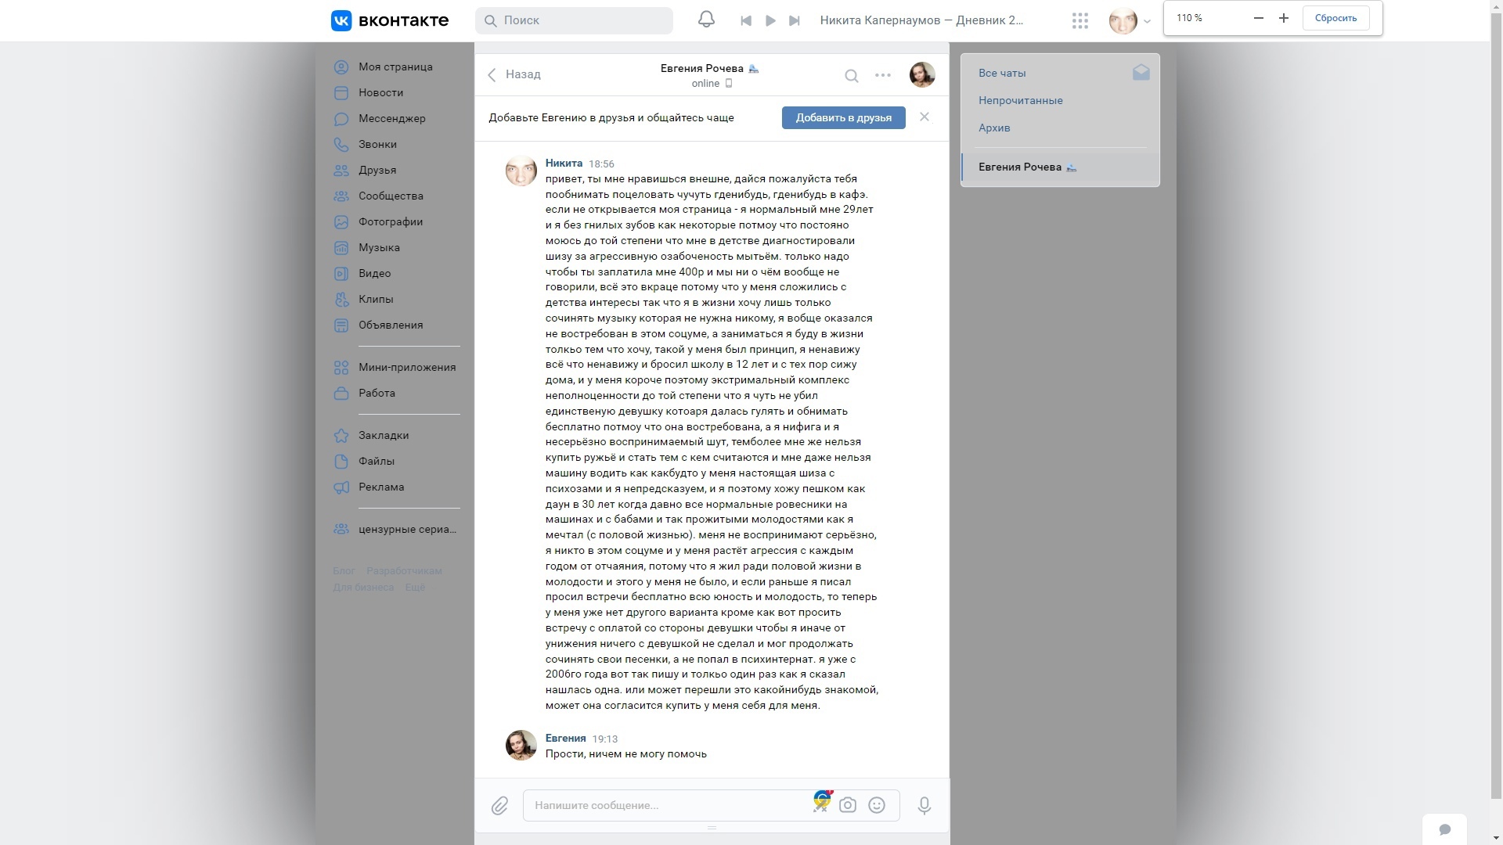The height and width of the screenshot is (845, 1503).
Task: Click the search icon in chat
Action: (852, 74)
